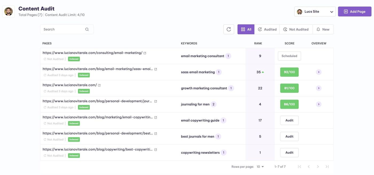
Task: Open blog/email-marketing/saas-emai URL link
Action: pyautogui.click(x=98, y=69)
